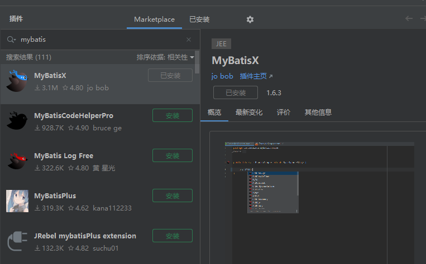Screen dimensions: 426x264
Task: Open the 其他信息 tab
Action: [318, 112]
